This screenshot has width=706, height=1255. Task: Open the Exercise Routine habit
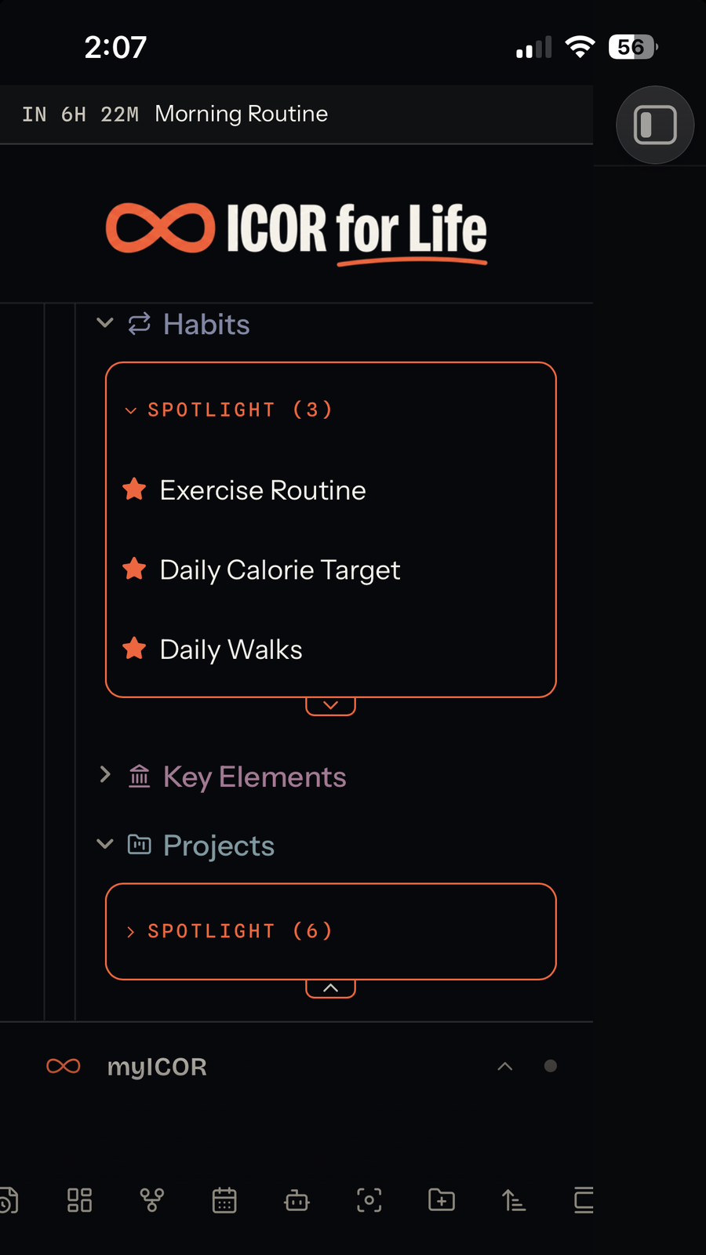pos(263,490)
